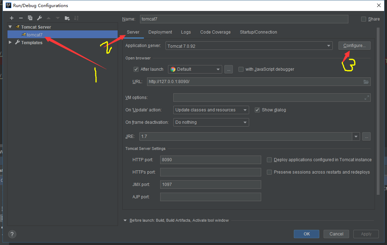Check Deploy applications configured in Tomcat instance

tap(269, 159)
